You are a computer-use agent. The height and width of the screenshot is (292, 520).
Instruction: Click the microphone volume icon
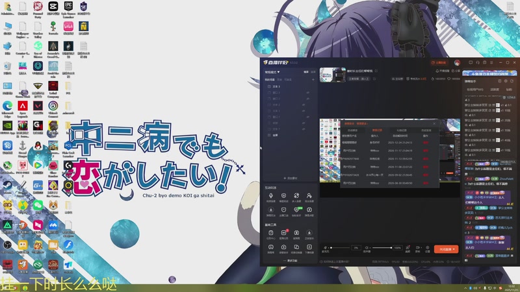tap(326, 248)
